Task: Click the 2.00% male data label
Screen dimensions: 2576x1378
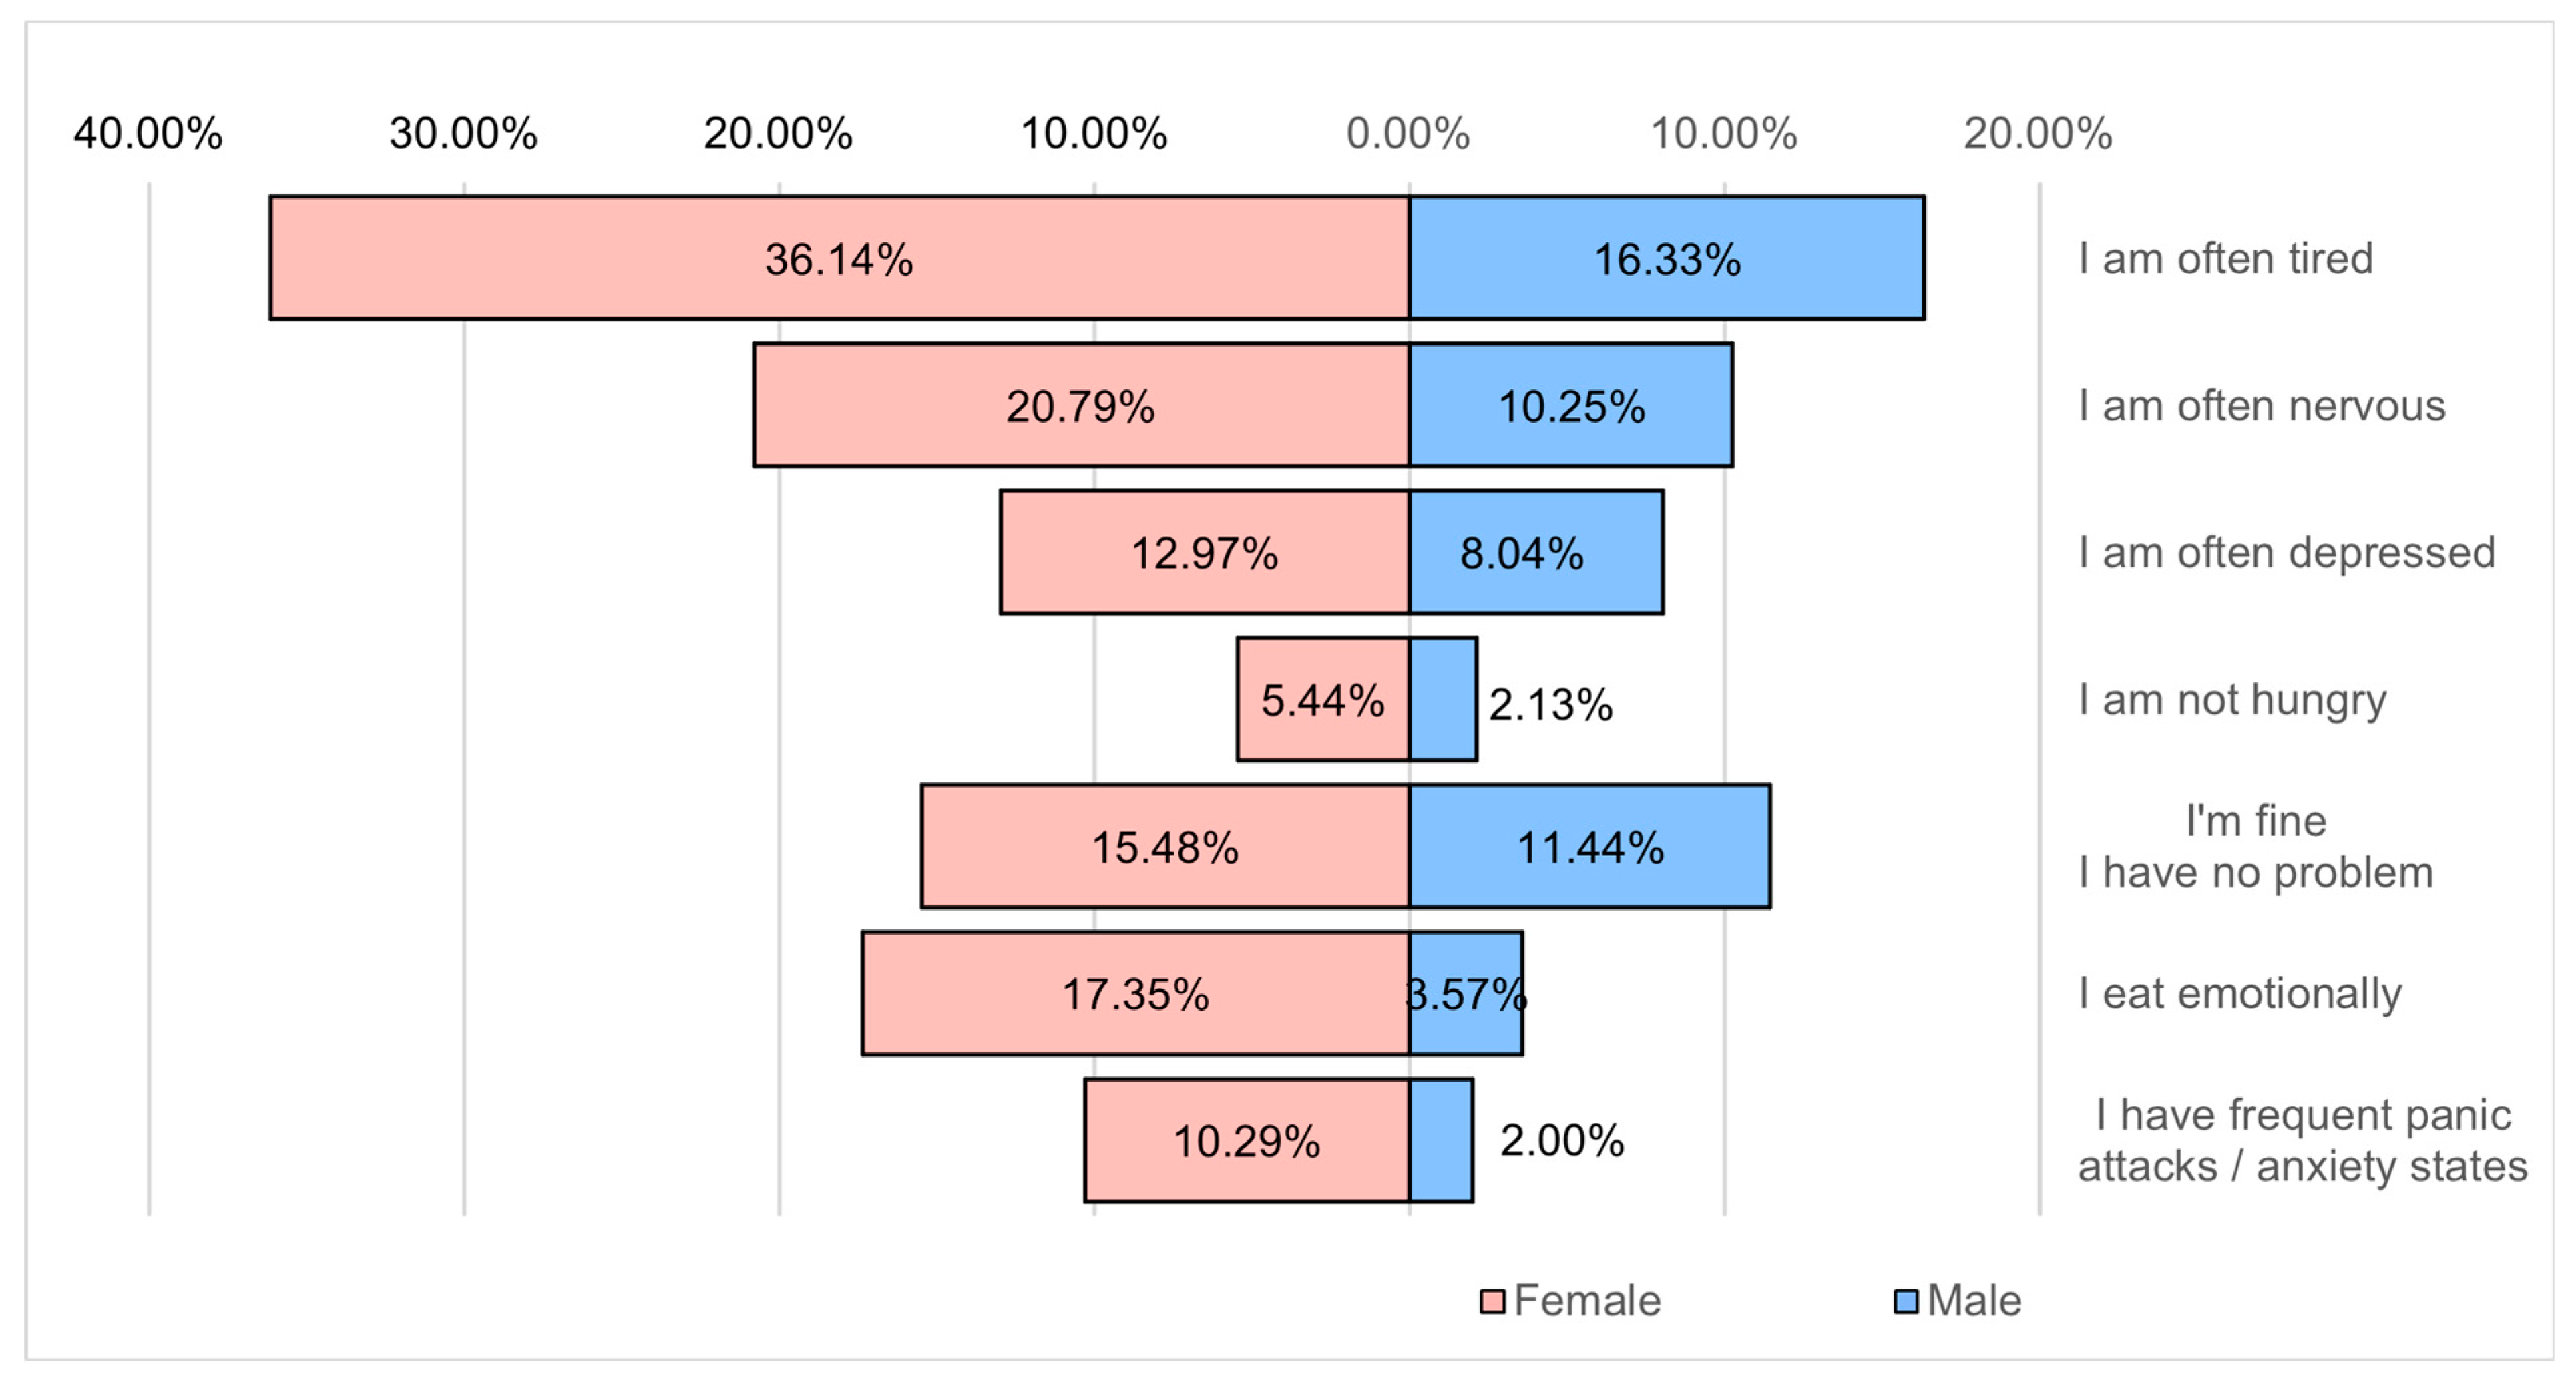Action: tap(1562, 1140)
